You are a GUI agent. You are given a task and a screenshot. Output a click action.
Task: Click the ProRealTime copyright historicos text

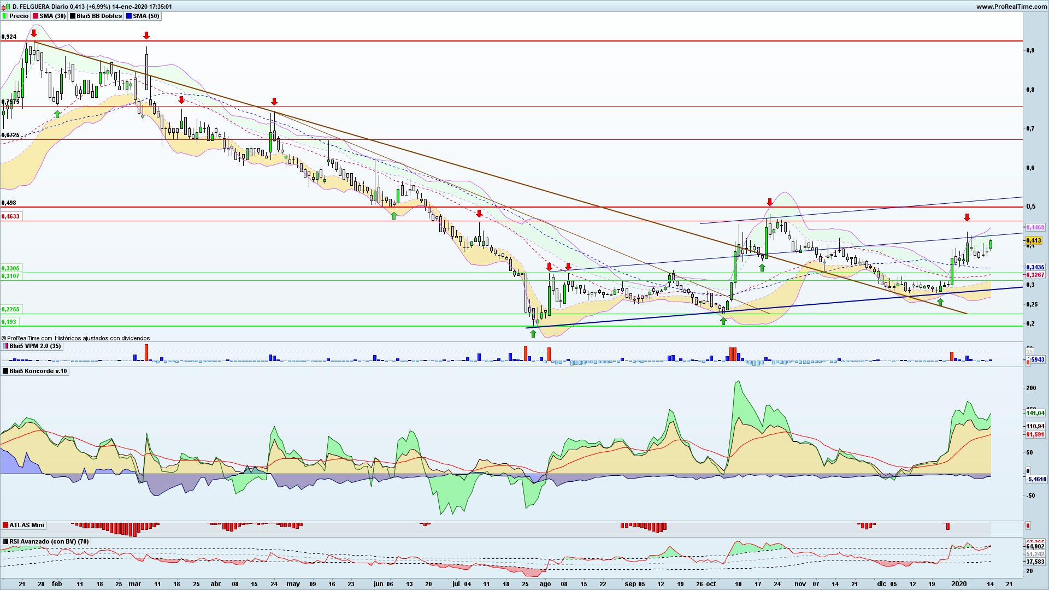click(75, 338)
